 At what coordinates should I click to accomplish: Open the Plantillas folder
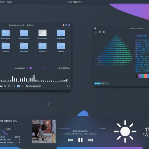point(24,47)
